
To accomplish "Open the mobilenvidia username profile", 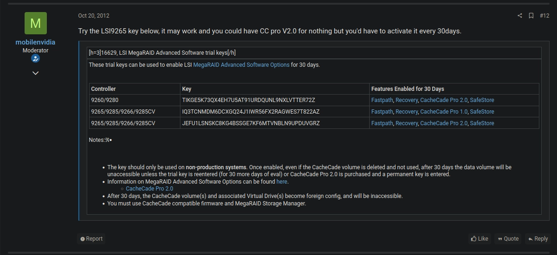I will [x=35, y=42].
